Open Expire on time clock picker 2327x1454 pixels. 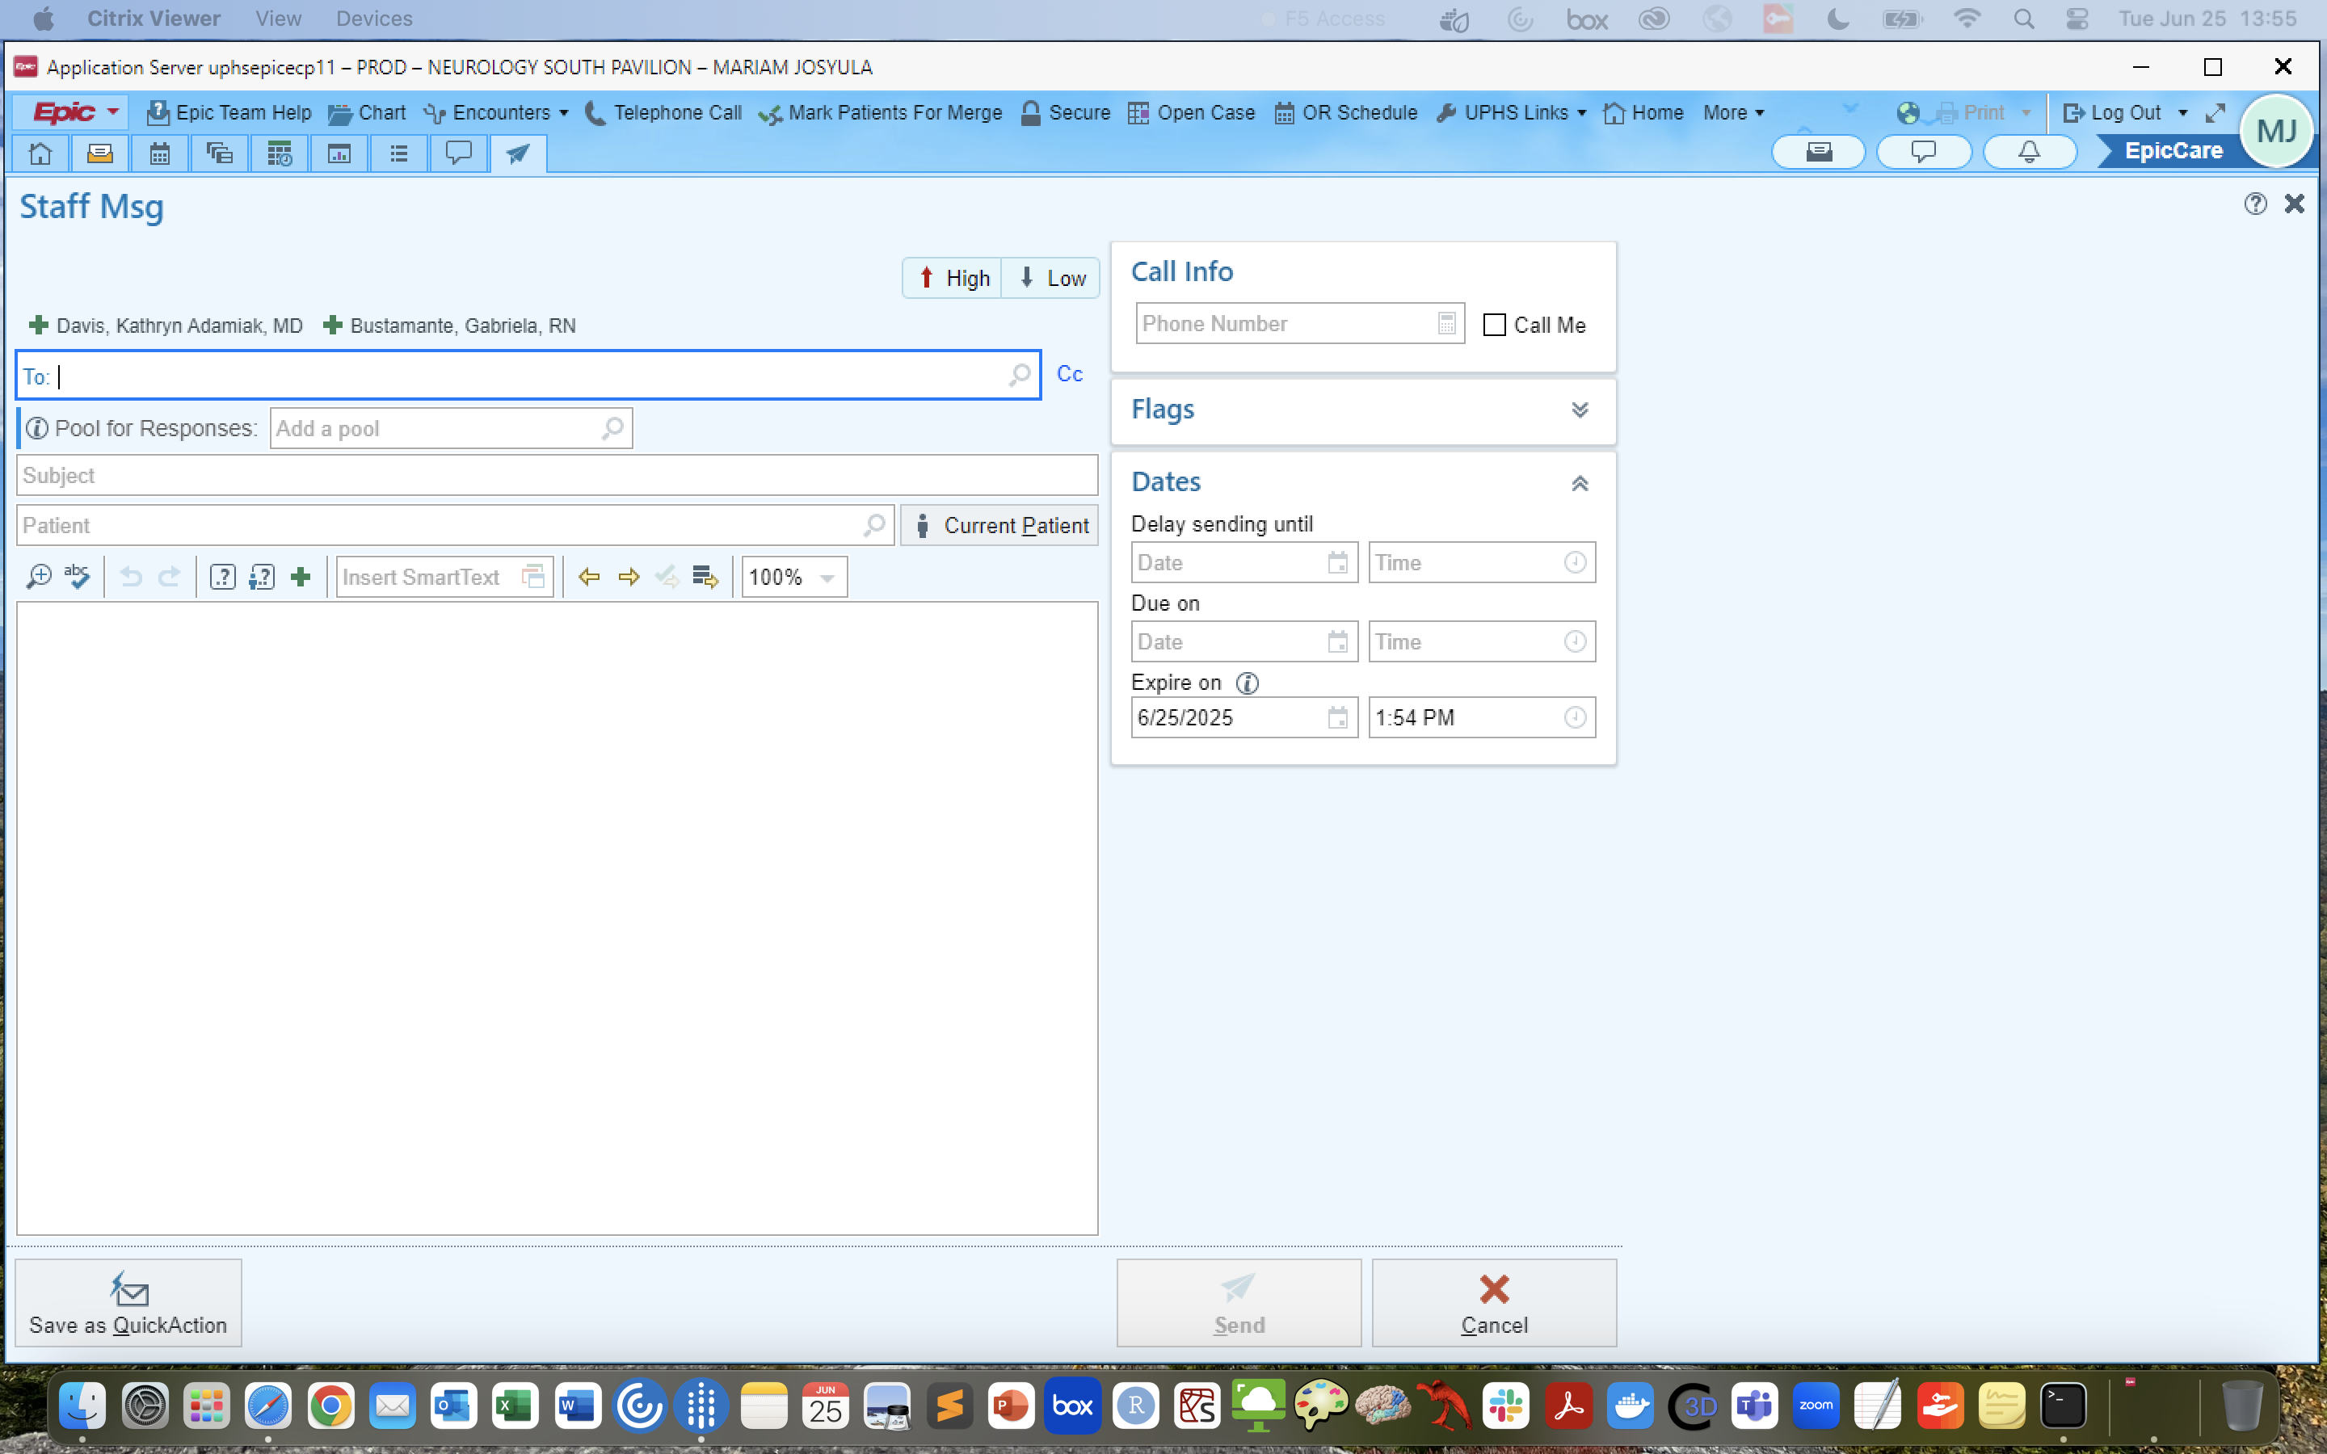(1575, 717)
